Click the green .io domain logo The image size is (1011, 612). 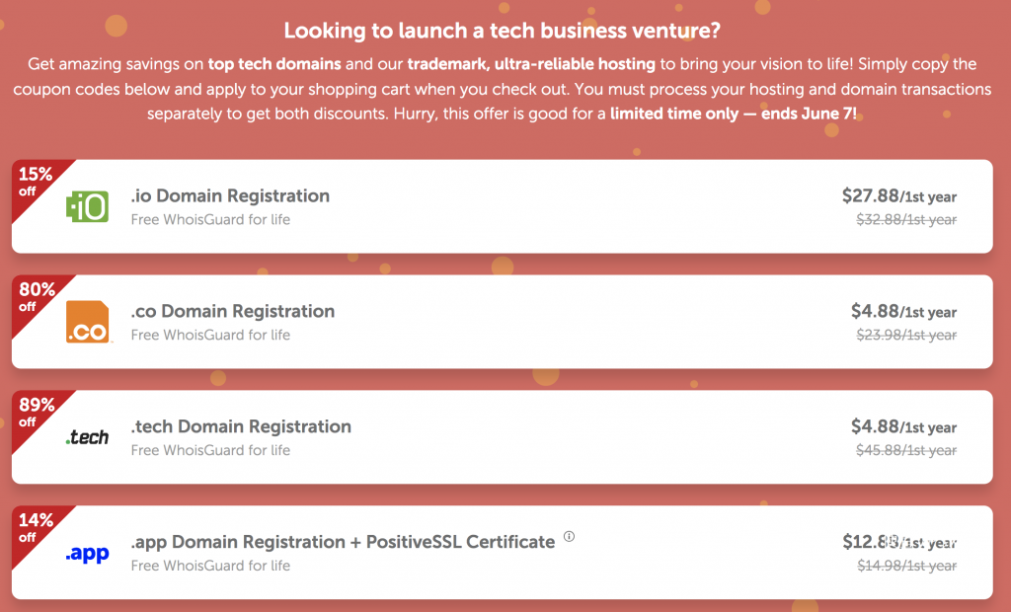[x=87, y=206]
